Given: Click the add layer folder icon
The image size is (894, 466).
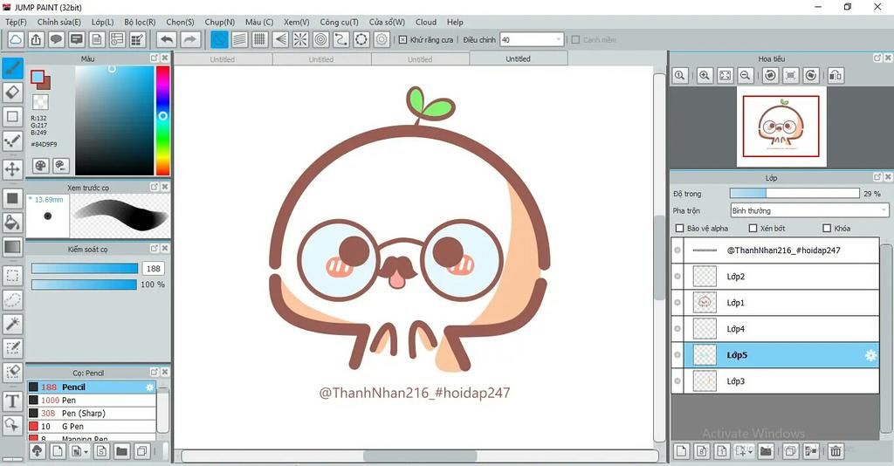Looking at the screenshot, I should 766,451.
